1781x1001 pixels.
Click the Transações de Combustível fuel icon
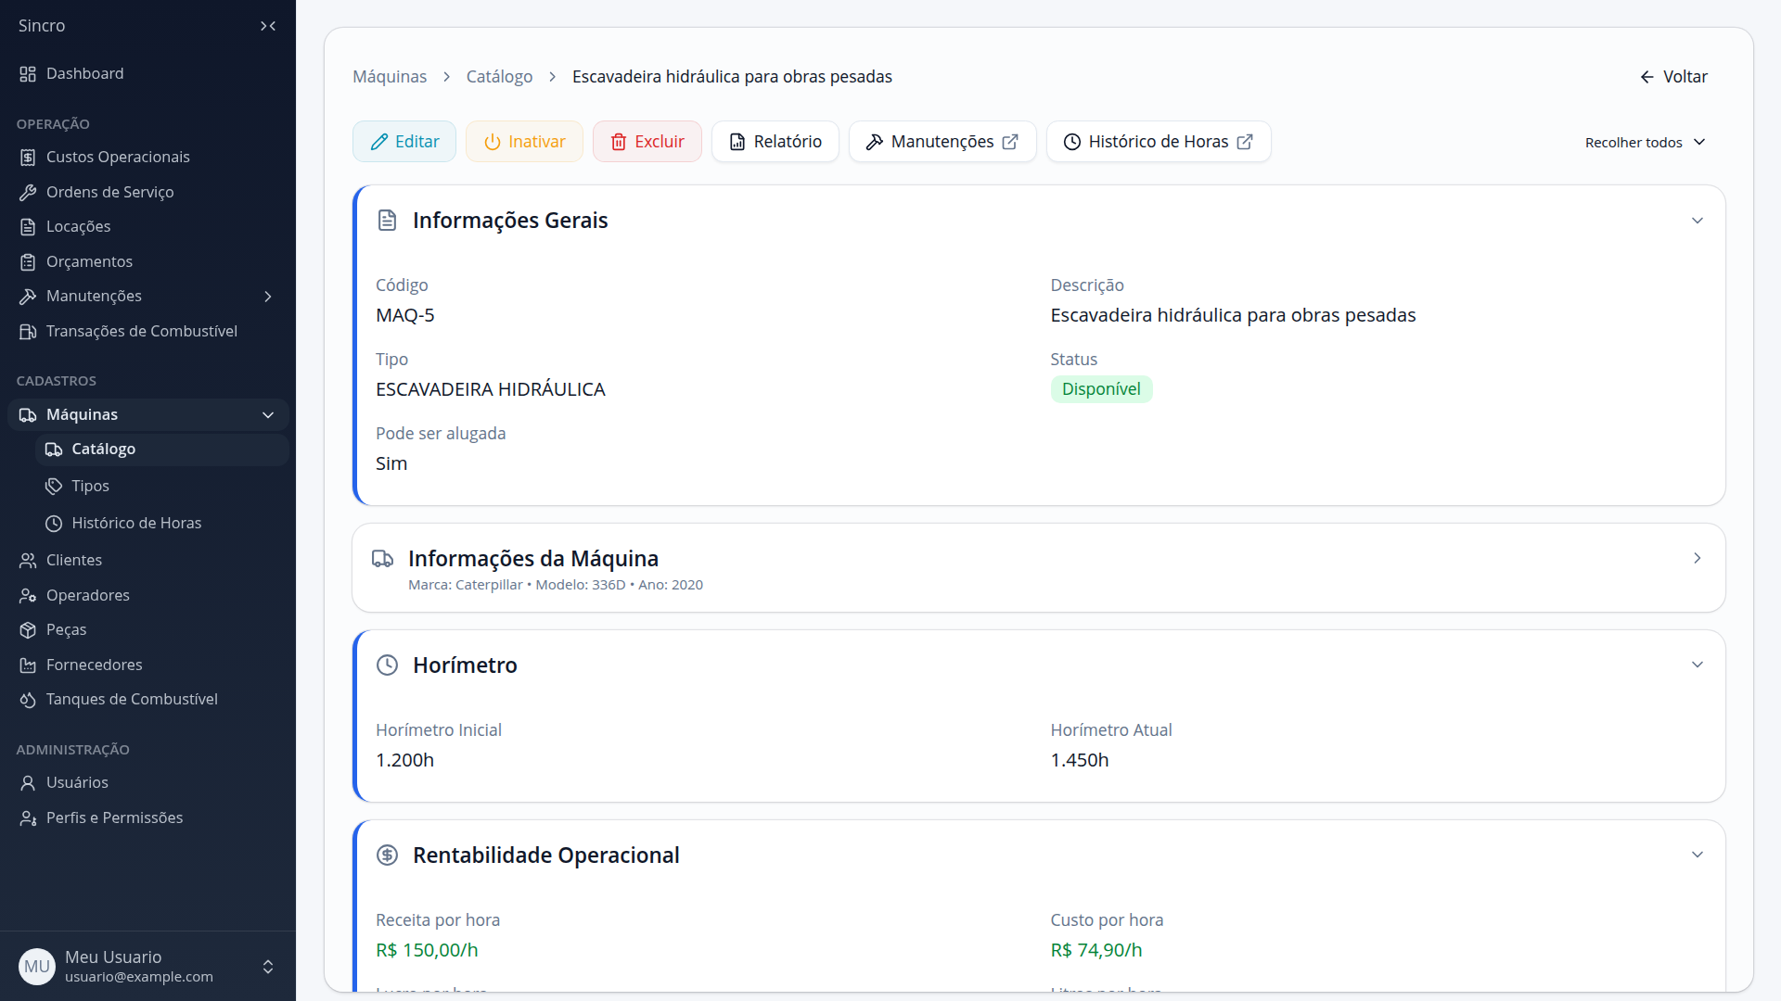pos(28,332)
